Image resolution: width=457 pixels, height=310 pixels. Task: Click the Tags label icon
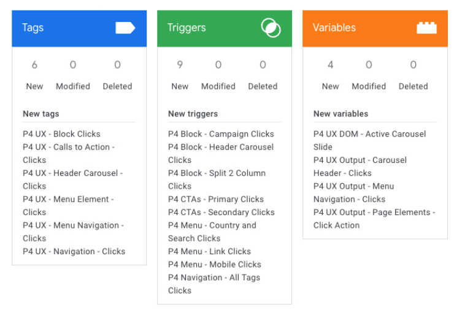[125, 28]
